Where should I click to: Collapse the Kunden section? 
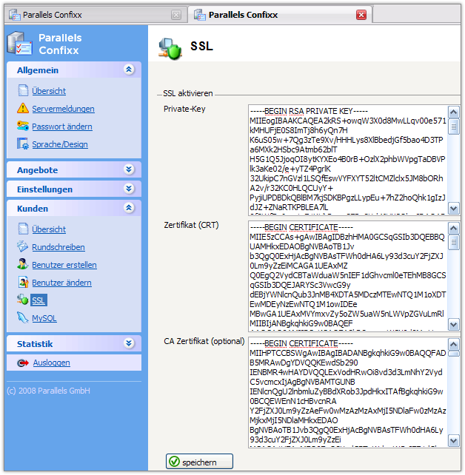pyautogui.click(x=129, y=209)
